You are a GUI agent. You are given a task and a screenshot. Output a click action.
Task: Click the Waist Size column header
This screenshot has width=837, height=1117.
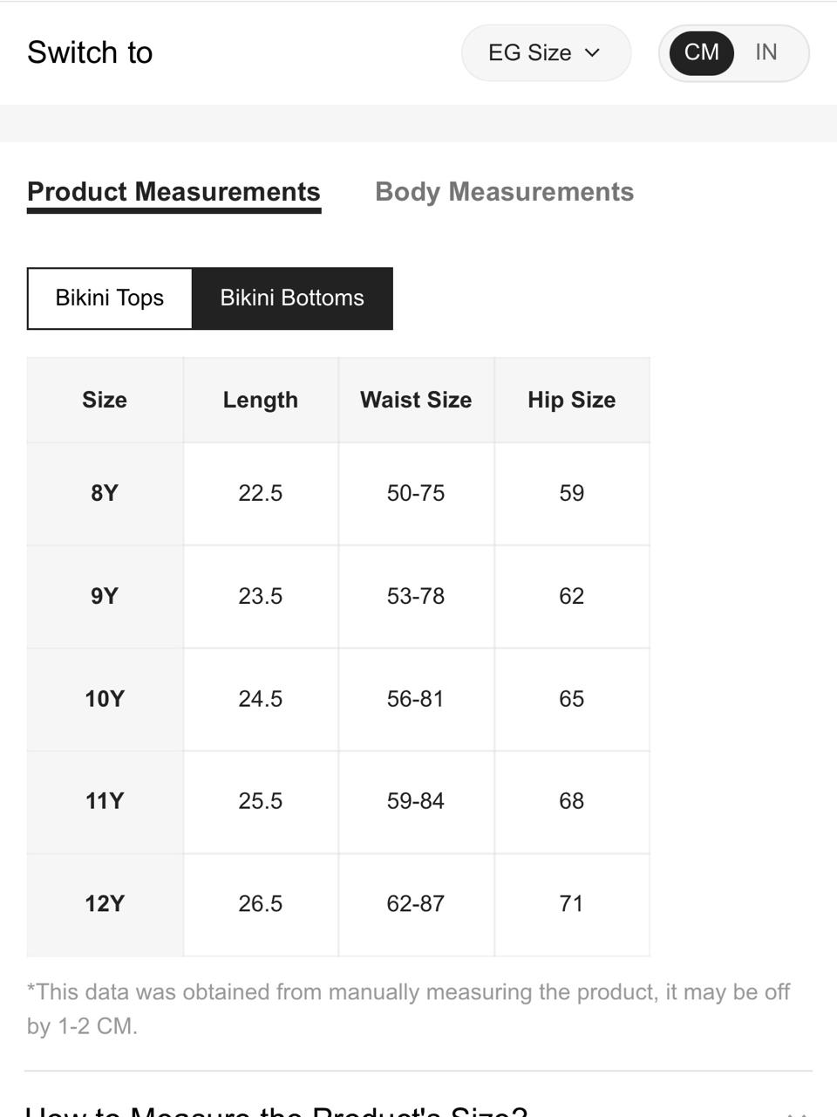click(x=416, y=401)
